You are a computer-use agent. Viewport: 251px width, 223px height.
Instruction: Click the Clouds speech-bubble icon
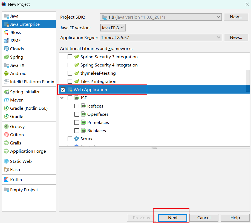pos(6,49)
